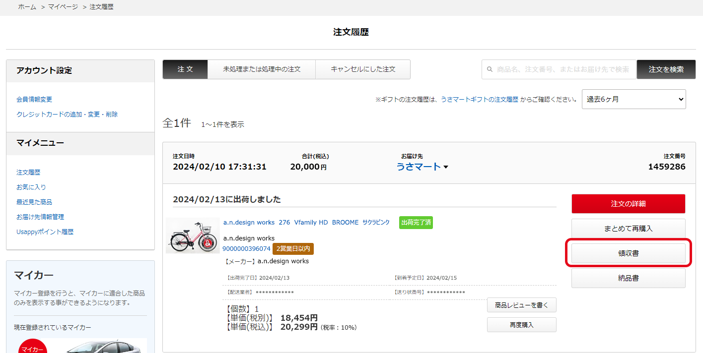Open the a.n.design works 276 Vfamily product link
The width and height of the screenshot is (703, 353).
coord(306,223)
